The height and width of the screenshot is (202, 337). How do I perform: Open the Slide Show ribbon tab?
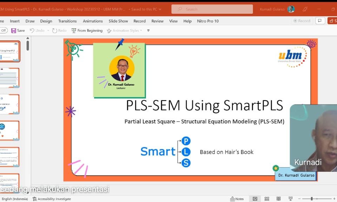pos(118,21)
